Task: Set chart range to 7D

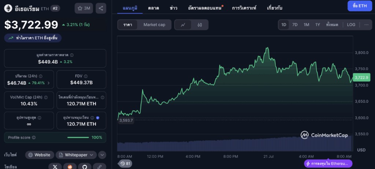Action: (295, 25)
